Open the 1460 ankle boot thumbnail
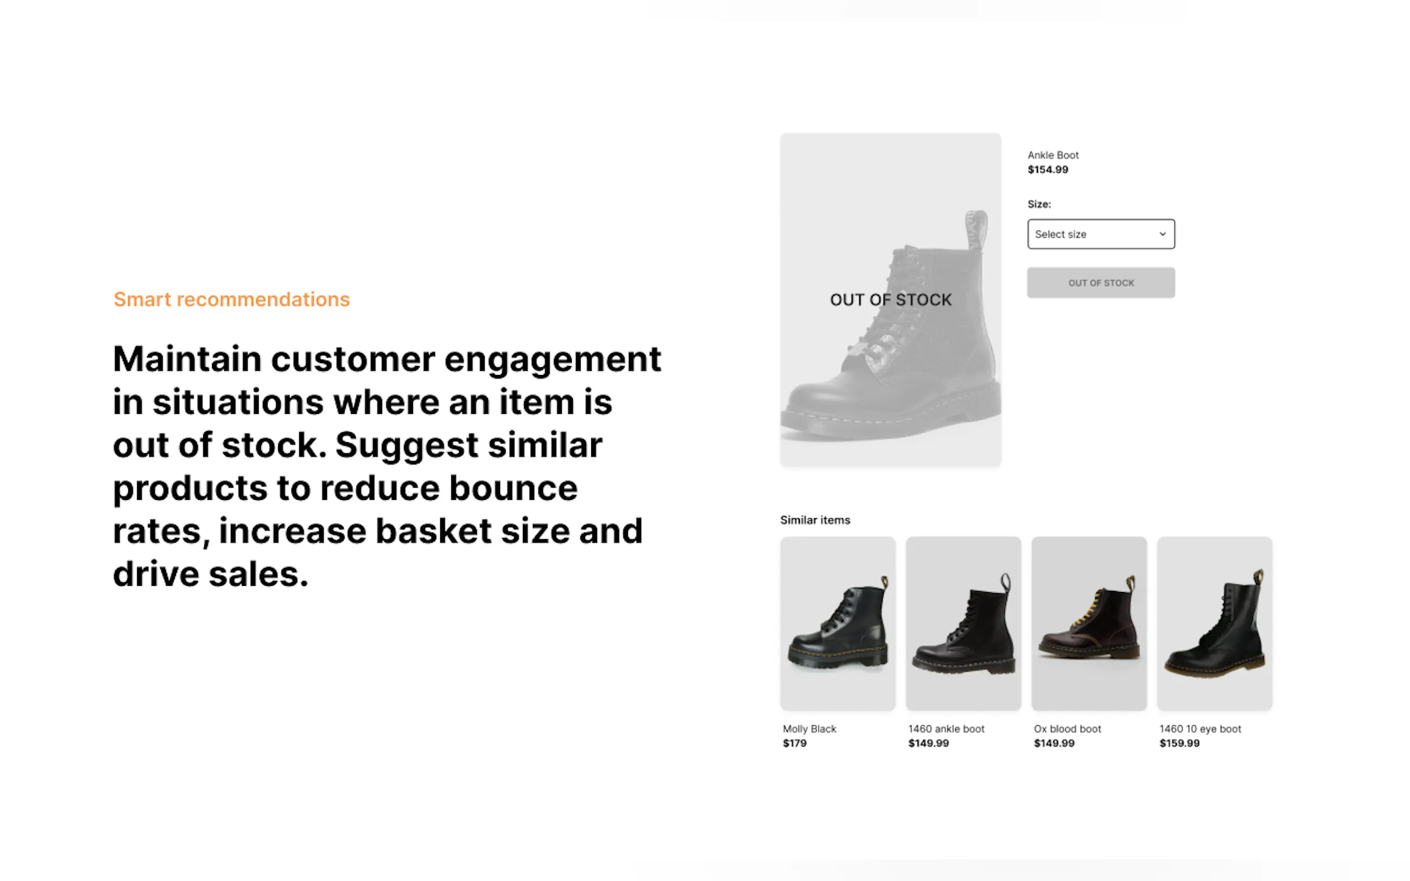1410x881 pixels. pyautogui.click(x=963, y=623)
